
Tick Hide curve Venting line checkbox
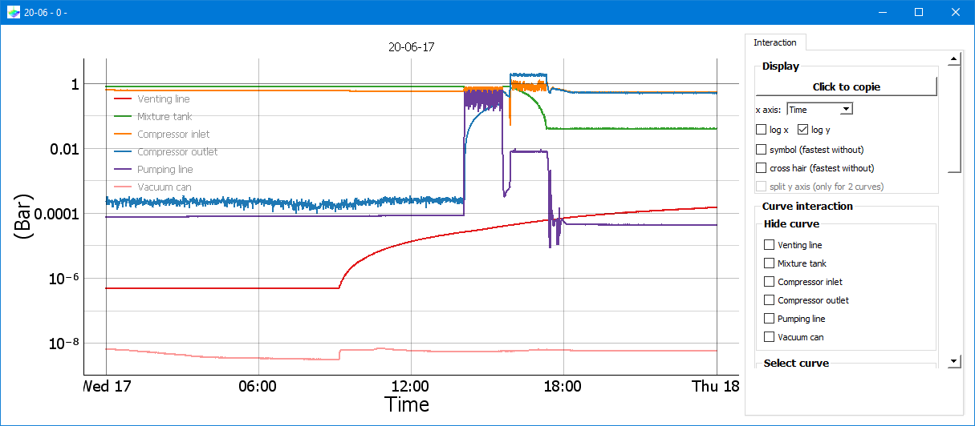pos(770,245)
